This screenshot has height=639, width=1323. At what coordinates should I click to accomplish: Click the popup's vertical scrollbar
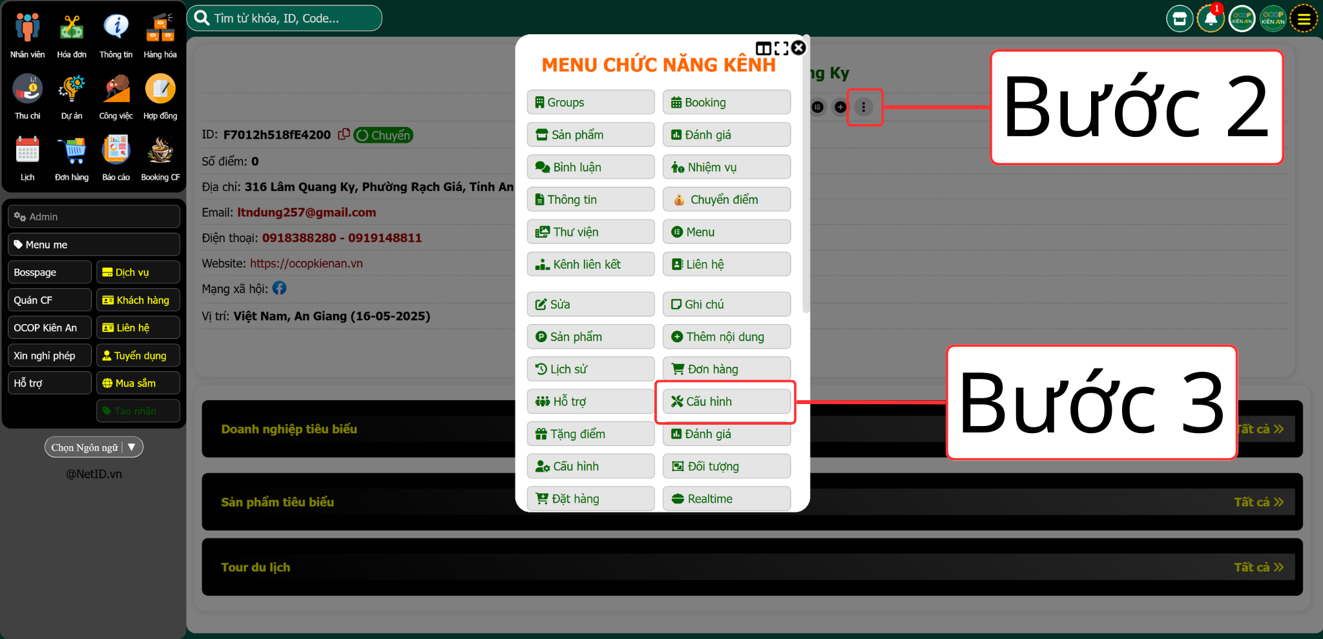[806, 194]
